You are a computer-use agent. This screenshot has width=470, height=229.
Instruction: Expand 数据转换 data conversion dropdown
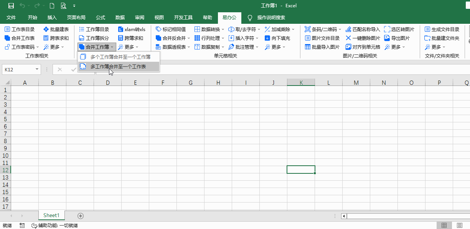point(209,29)
